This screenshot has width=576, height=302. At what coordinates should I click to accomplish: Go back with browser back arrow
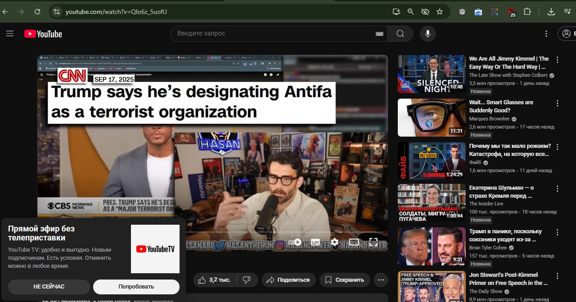(x=5, y=12)
